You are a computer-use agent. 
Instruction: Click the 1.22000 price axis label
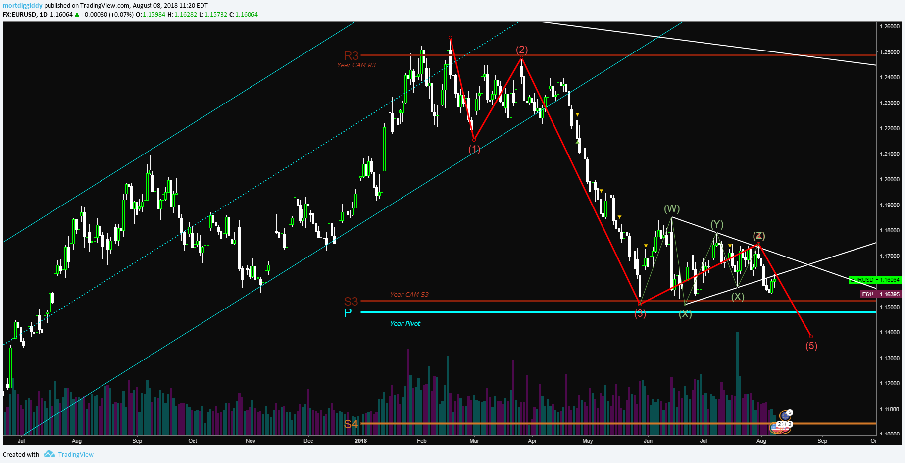[x=889, y=128]
